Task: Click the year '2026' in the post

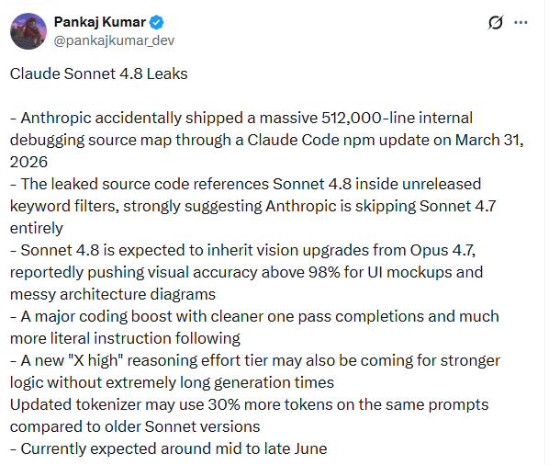Action: click(x=28, y=162)
